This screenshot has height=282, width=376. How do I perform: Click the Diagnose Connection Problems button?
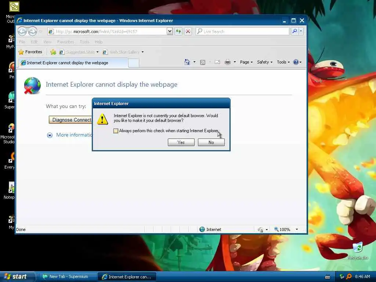click(70, 120)
